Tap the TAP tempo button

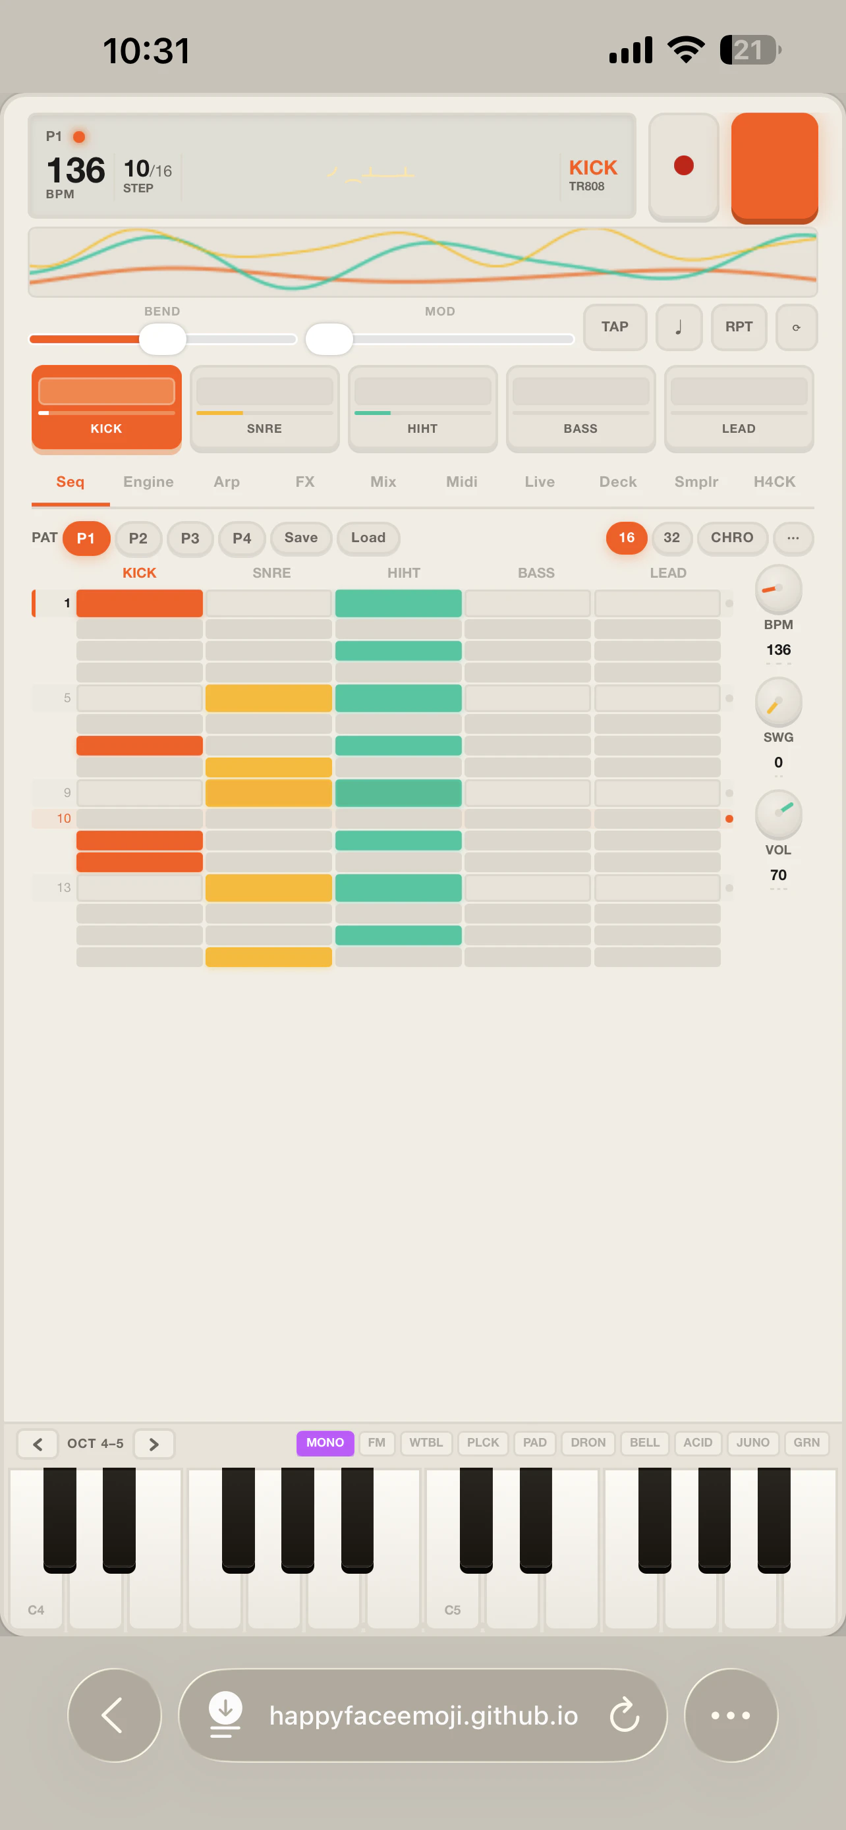click(x=615, y=327)
